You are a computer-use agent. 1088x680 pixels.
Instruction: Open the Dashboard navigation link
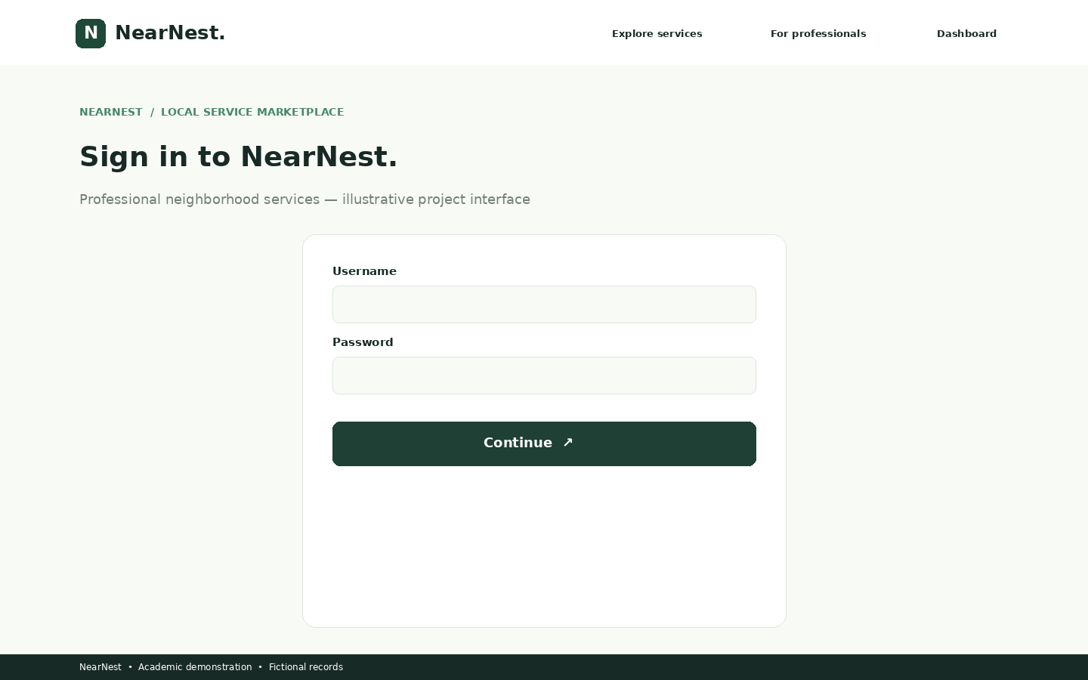coord(966,33)
